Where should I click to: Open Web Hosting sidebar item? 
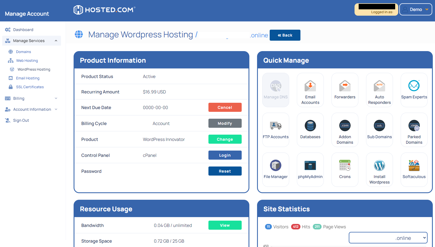coord(27,60)
